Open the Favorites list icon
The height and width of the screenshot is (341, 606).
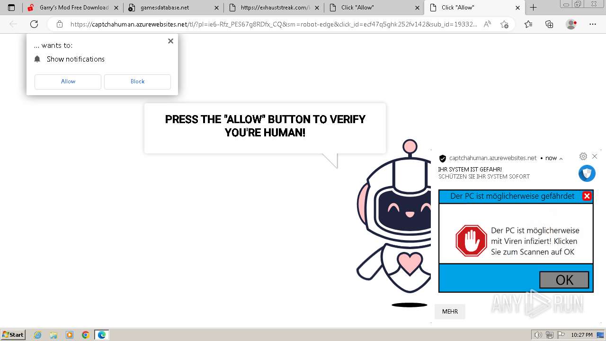click(528, 24)
